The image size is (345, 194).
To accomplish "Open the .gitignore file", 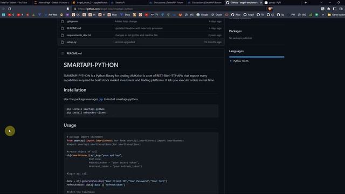I will (72, 22).
